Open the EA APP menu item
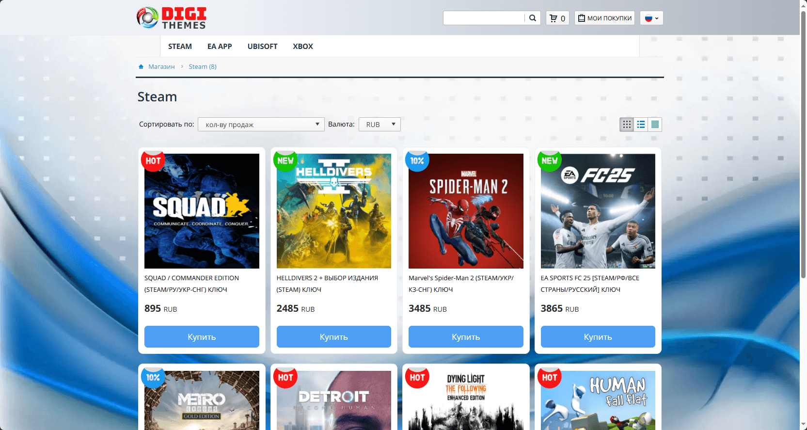This screenshot has height=430, width=807. click(x=220, y=47)
